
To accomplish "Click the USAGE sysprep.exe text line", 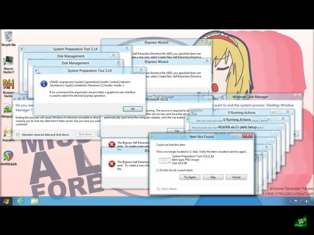I will point(90,82).
